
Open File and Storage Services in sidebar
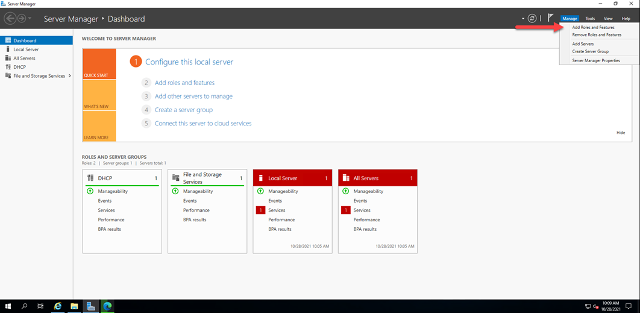[39, 75]
